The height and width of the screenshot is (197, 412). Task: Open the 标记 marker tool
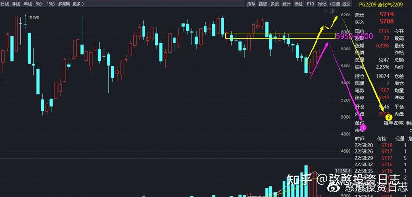[322, 3]
